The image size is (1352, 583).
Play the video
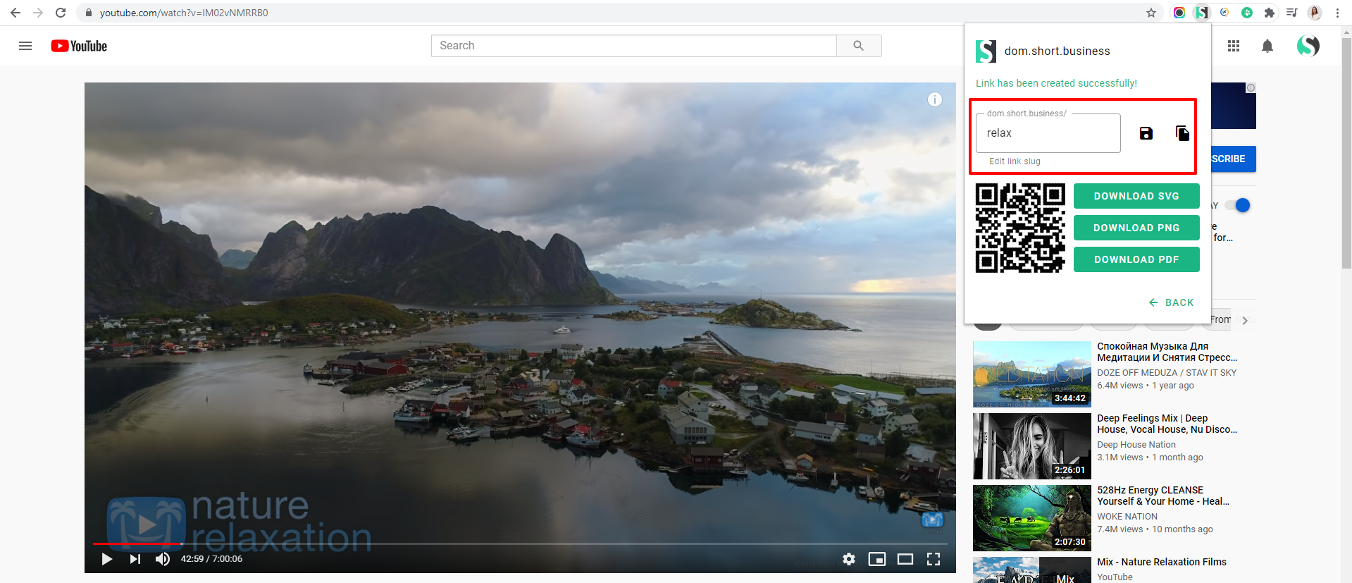(107, 559)
